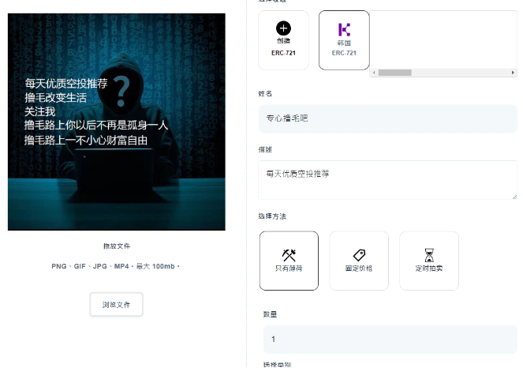Click the description textarea resize handle

[514, 197]
